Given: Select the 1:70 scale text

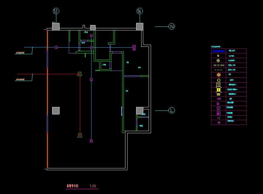Looking at the screenshot, I should click(93, 187).
